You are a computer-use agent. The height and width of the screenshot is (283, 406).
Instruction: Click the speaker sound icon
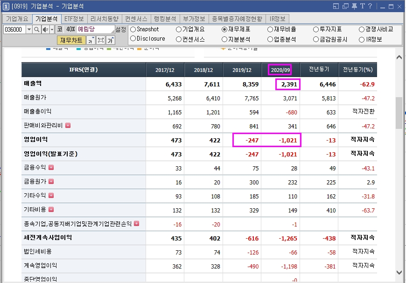click(x=45, y=29)
